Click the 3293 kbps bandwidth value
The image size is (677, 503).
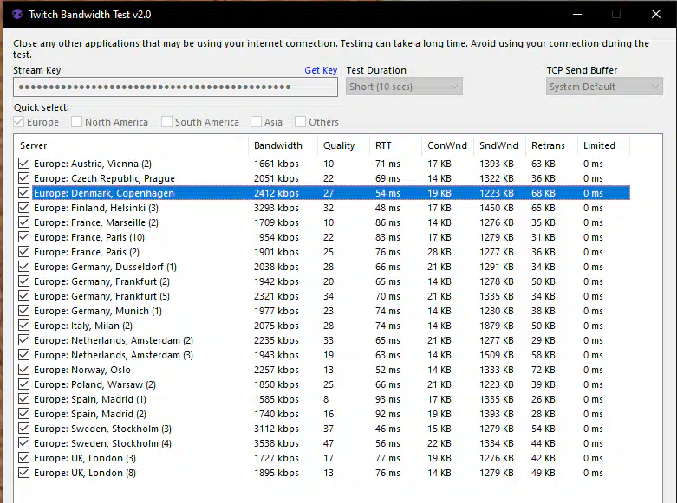pyautogui.click(x=277, y=208)
